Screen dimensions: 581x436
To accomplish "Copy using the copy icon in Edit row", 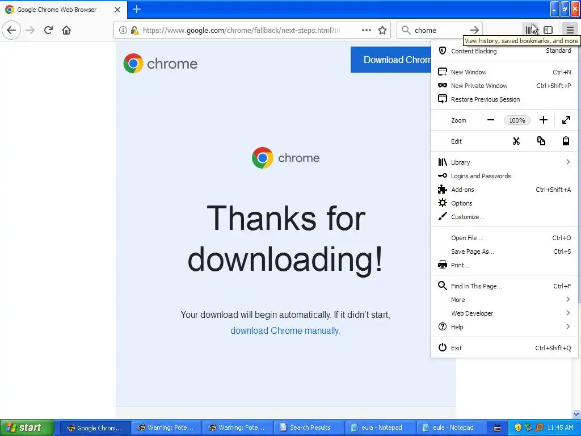I will click(x=541, y=141).
